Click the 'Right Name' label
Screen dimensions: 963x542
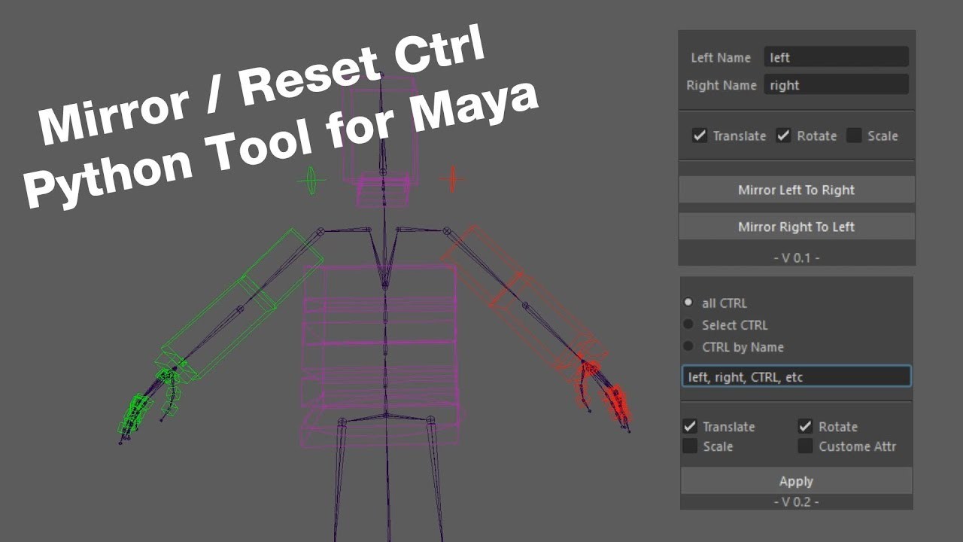pos(721,85)
